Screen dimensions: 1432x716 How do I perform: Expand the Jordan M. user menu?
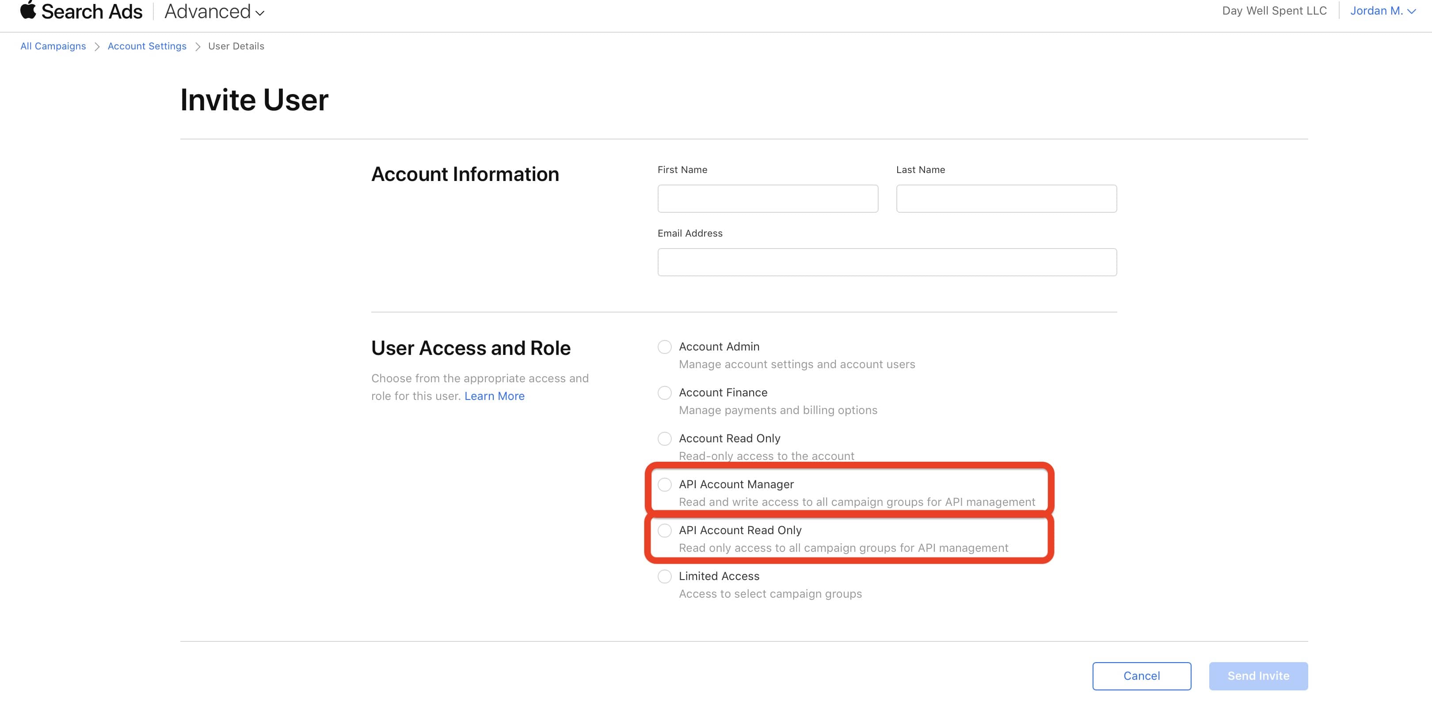[x=1382, y=11]
